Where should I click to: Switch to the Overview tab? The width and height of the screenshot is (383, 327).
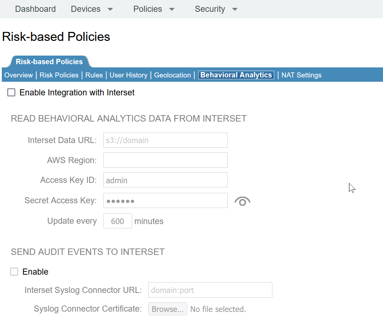tap(18, 75)
